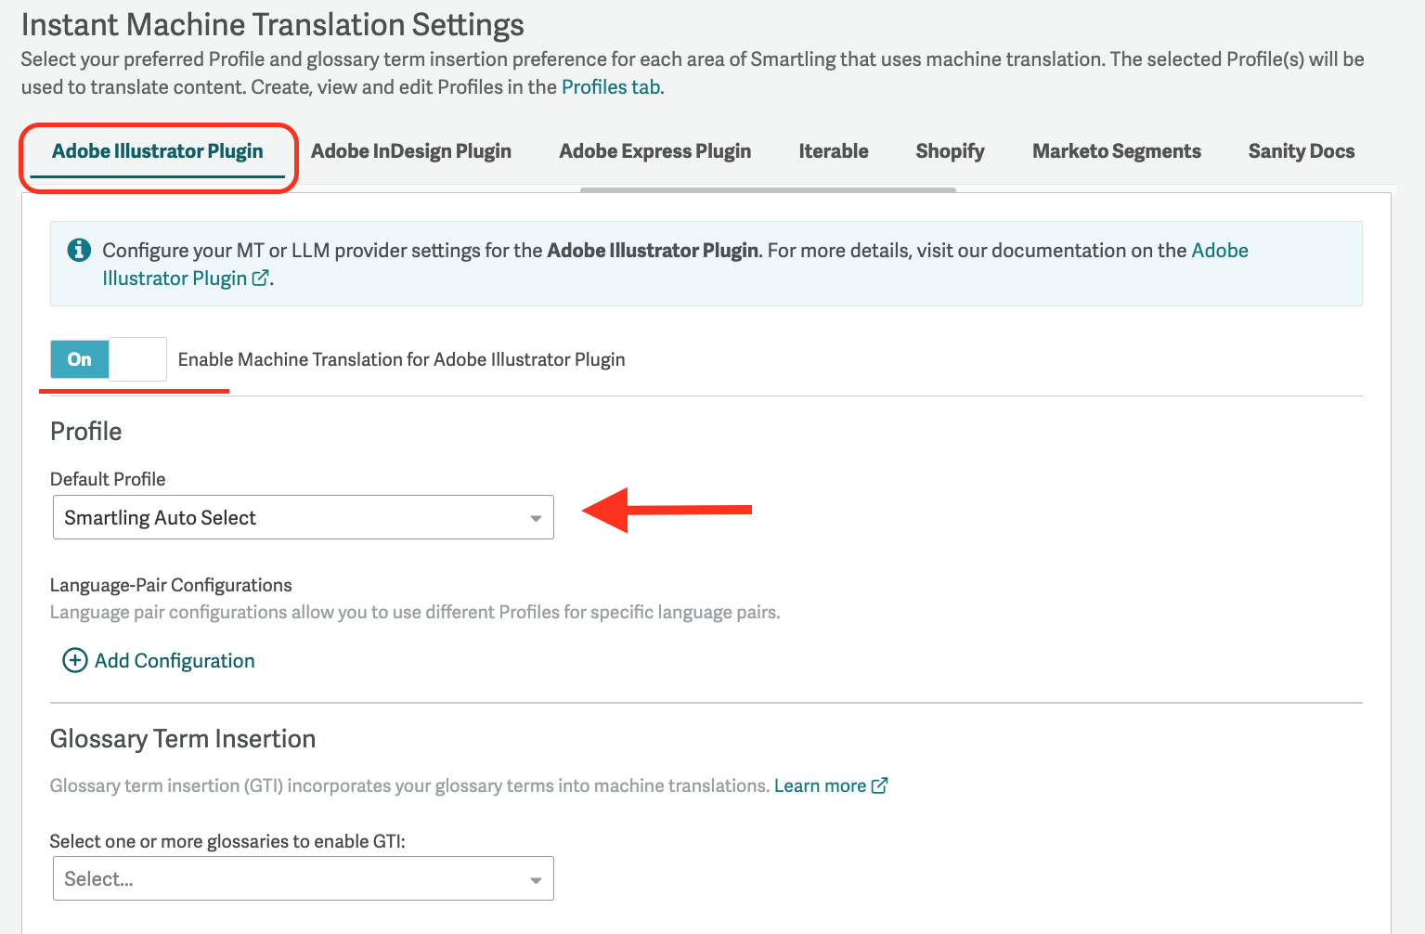Open the Smartling Auto Select dropdown
The width and height of the screenshot is (1425, 934).
pyautogui.click(x=304, y=517)
